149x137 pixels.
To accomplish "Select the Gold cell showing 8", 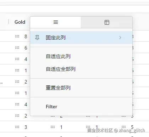I will pyautogui.click(x=26, y=36).
